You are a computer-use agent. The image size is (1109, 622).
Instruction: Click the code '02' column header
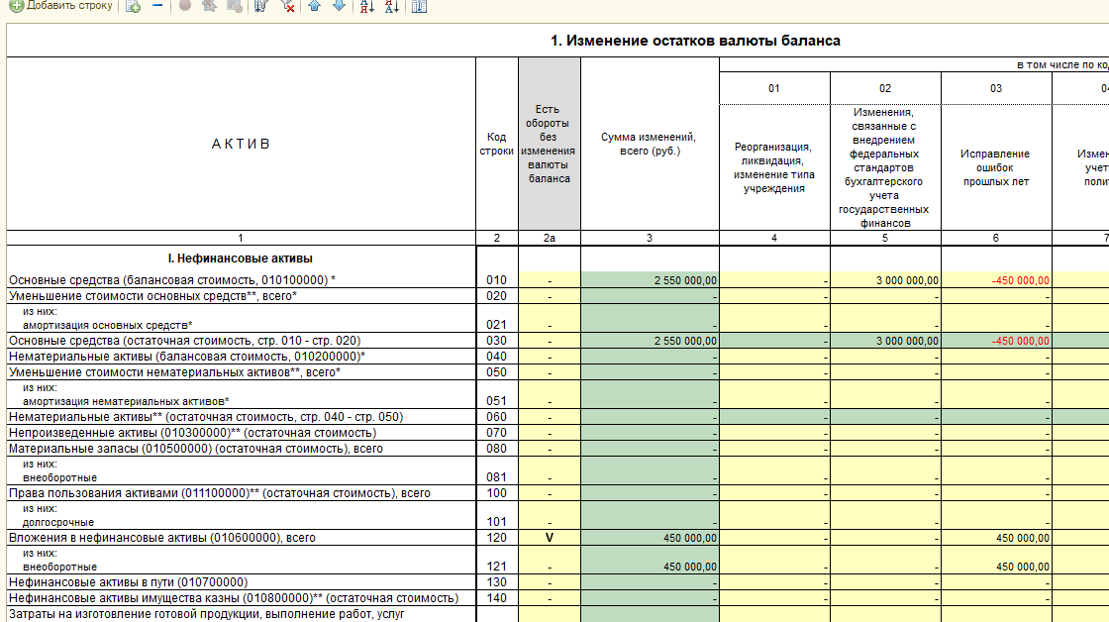pyautogui.click(x=885, y=88)
